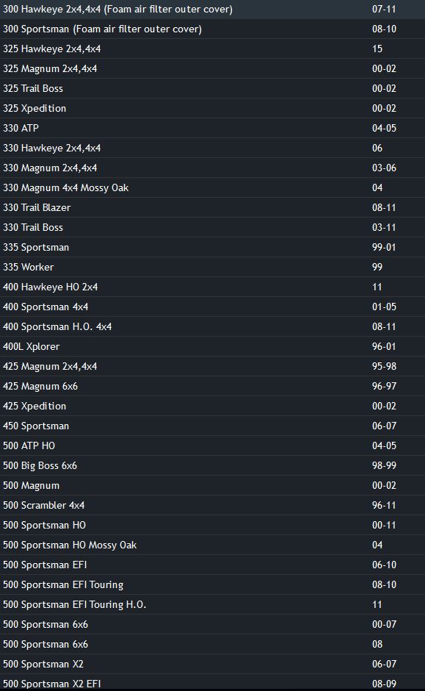425x691 pixels.
Task: Click the 500 Scrambler 4x4 row
Action: pyautogui.click(x=213, y=505)
